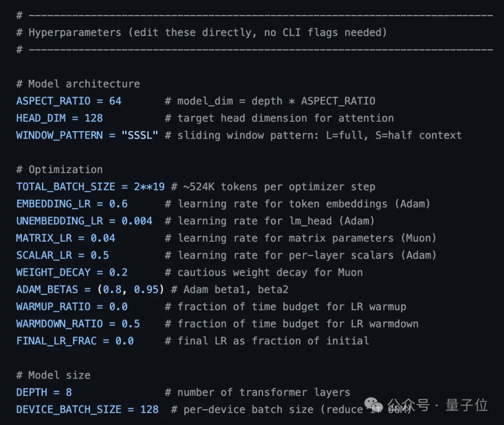Click the "SSSL" string value
504x425 pixels.
click(x=140, y=136)
